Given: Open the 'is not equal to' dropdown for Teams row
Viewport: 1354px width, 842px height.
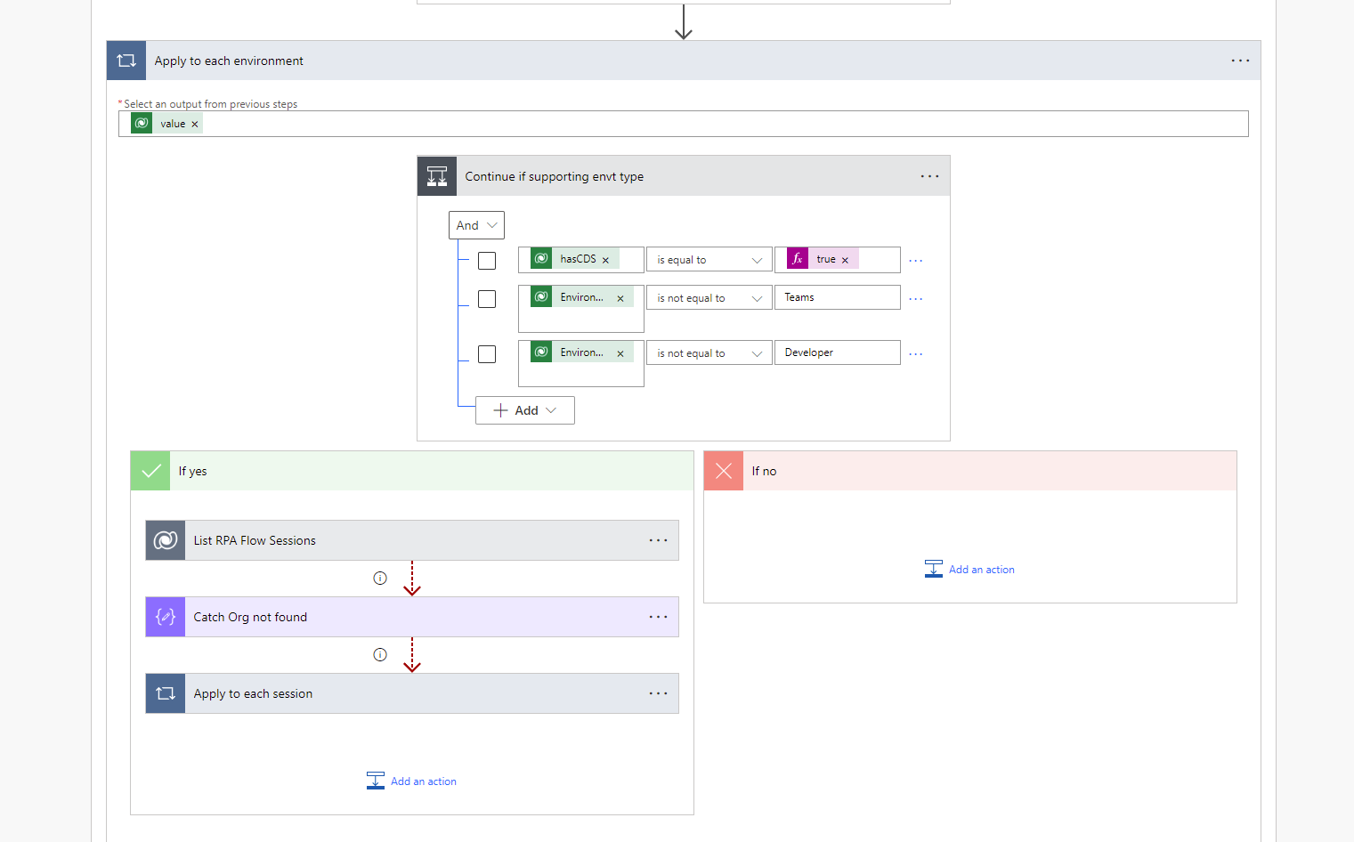Looking at the screenshot, I should pos(709,298).
